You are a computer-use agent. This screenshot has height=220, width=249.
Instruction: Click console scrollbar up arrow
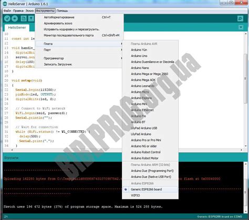pos(245,164)
